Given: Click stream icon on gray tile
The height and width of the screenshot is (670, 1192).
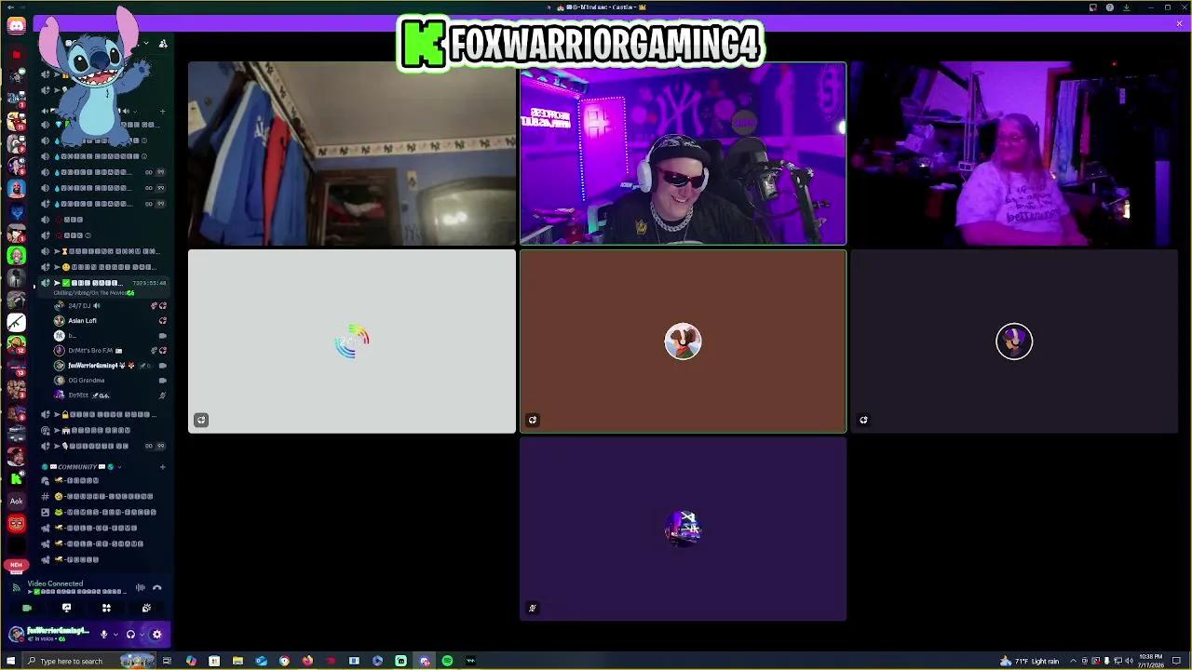Looking at the screenshot, I should point(201,420).
